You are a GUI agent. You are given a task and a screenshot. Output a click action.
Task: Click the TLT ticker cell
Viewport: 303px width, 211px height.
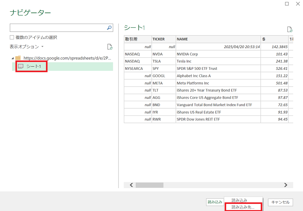[x=164, y=90]
